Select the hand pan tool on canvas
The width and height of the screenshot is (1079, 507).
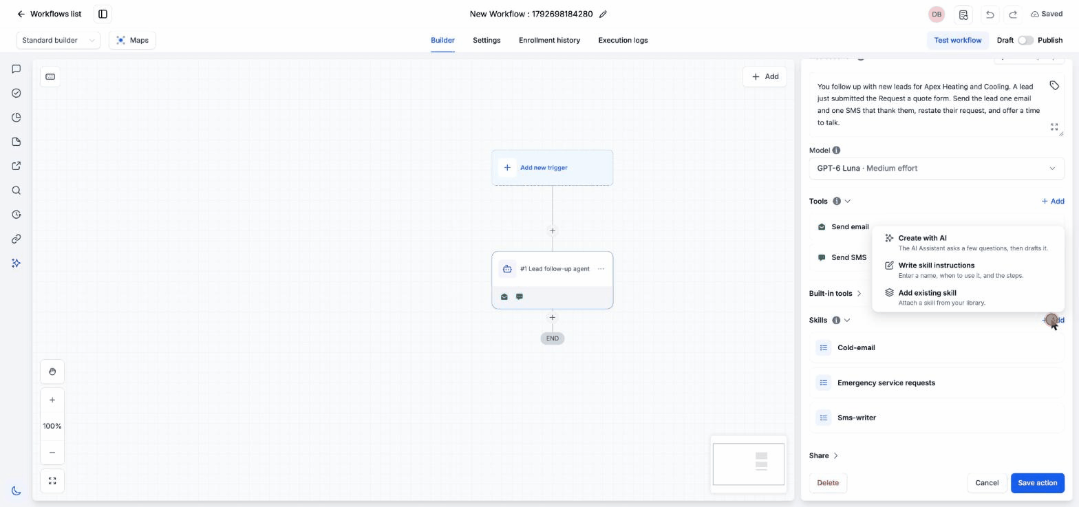pyautogui.click(x=52, y=371)
